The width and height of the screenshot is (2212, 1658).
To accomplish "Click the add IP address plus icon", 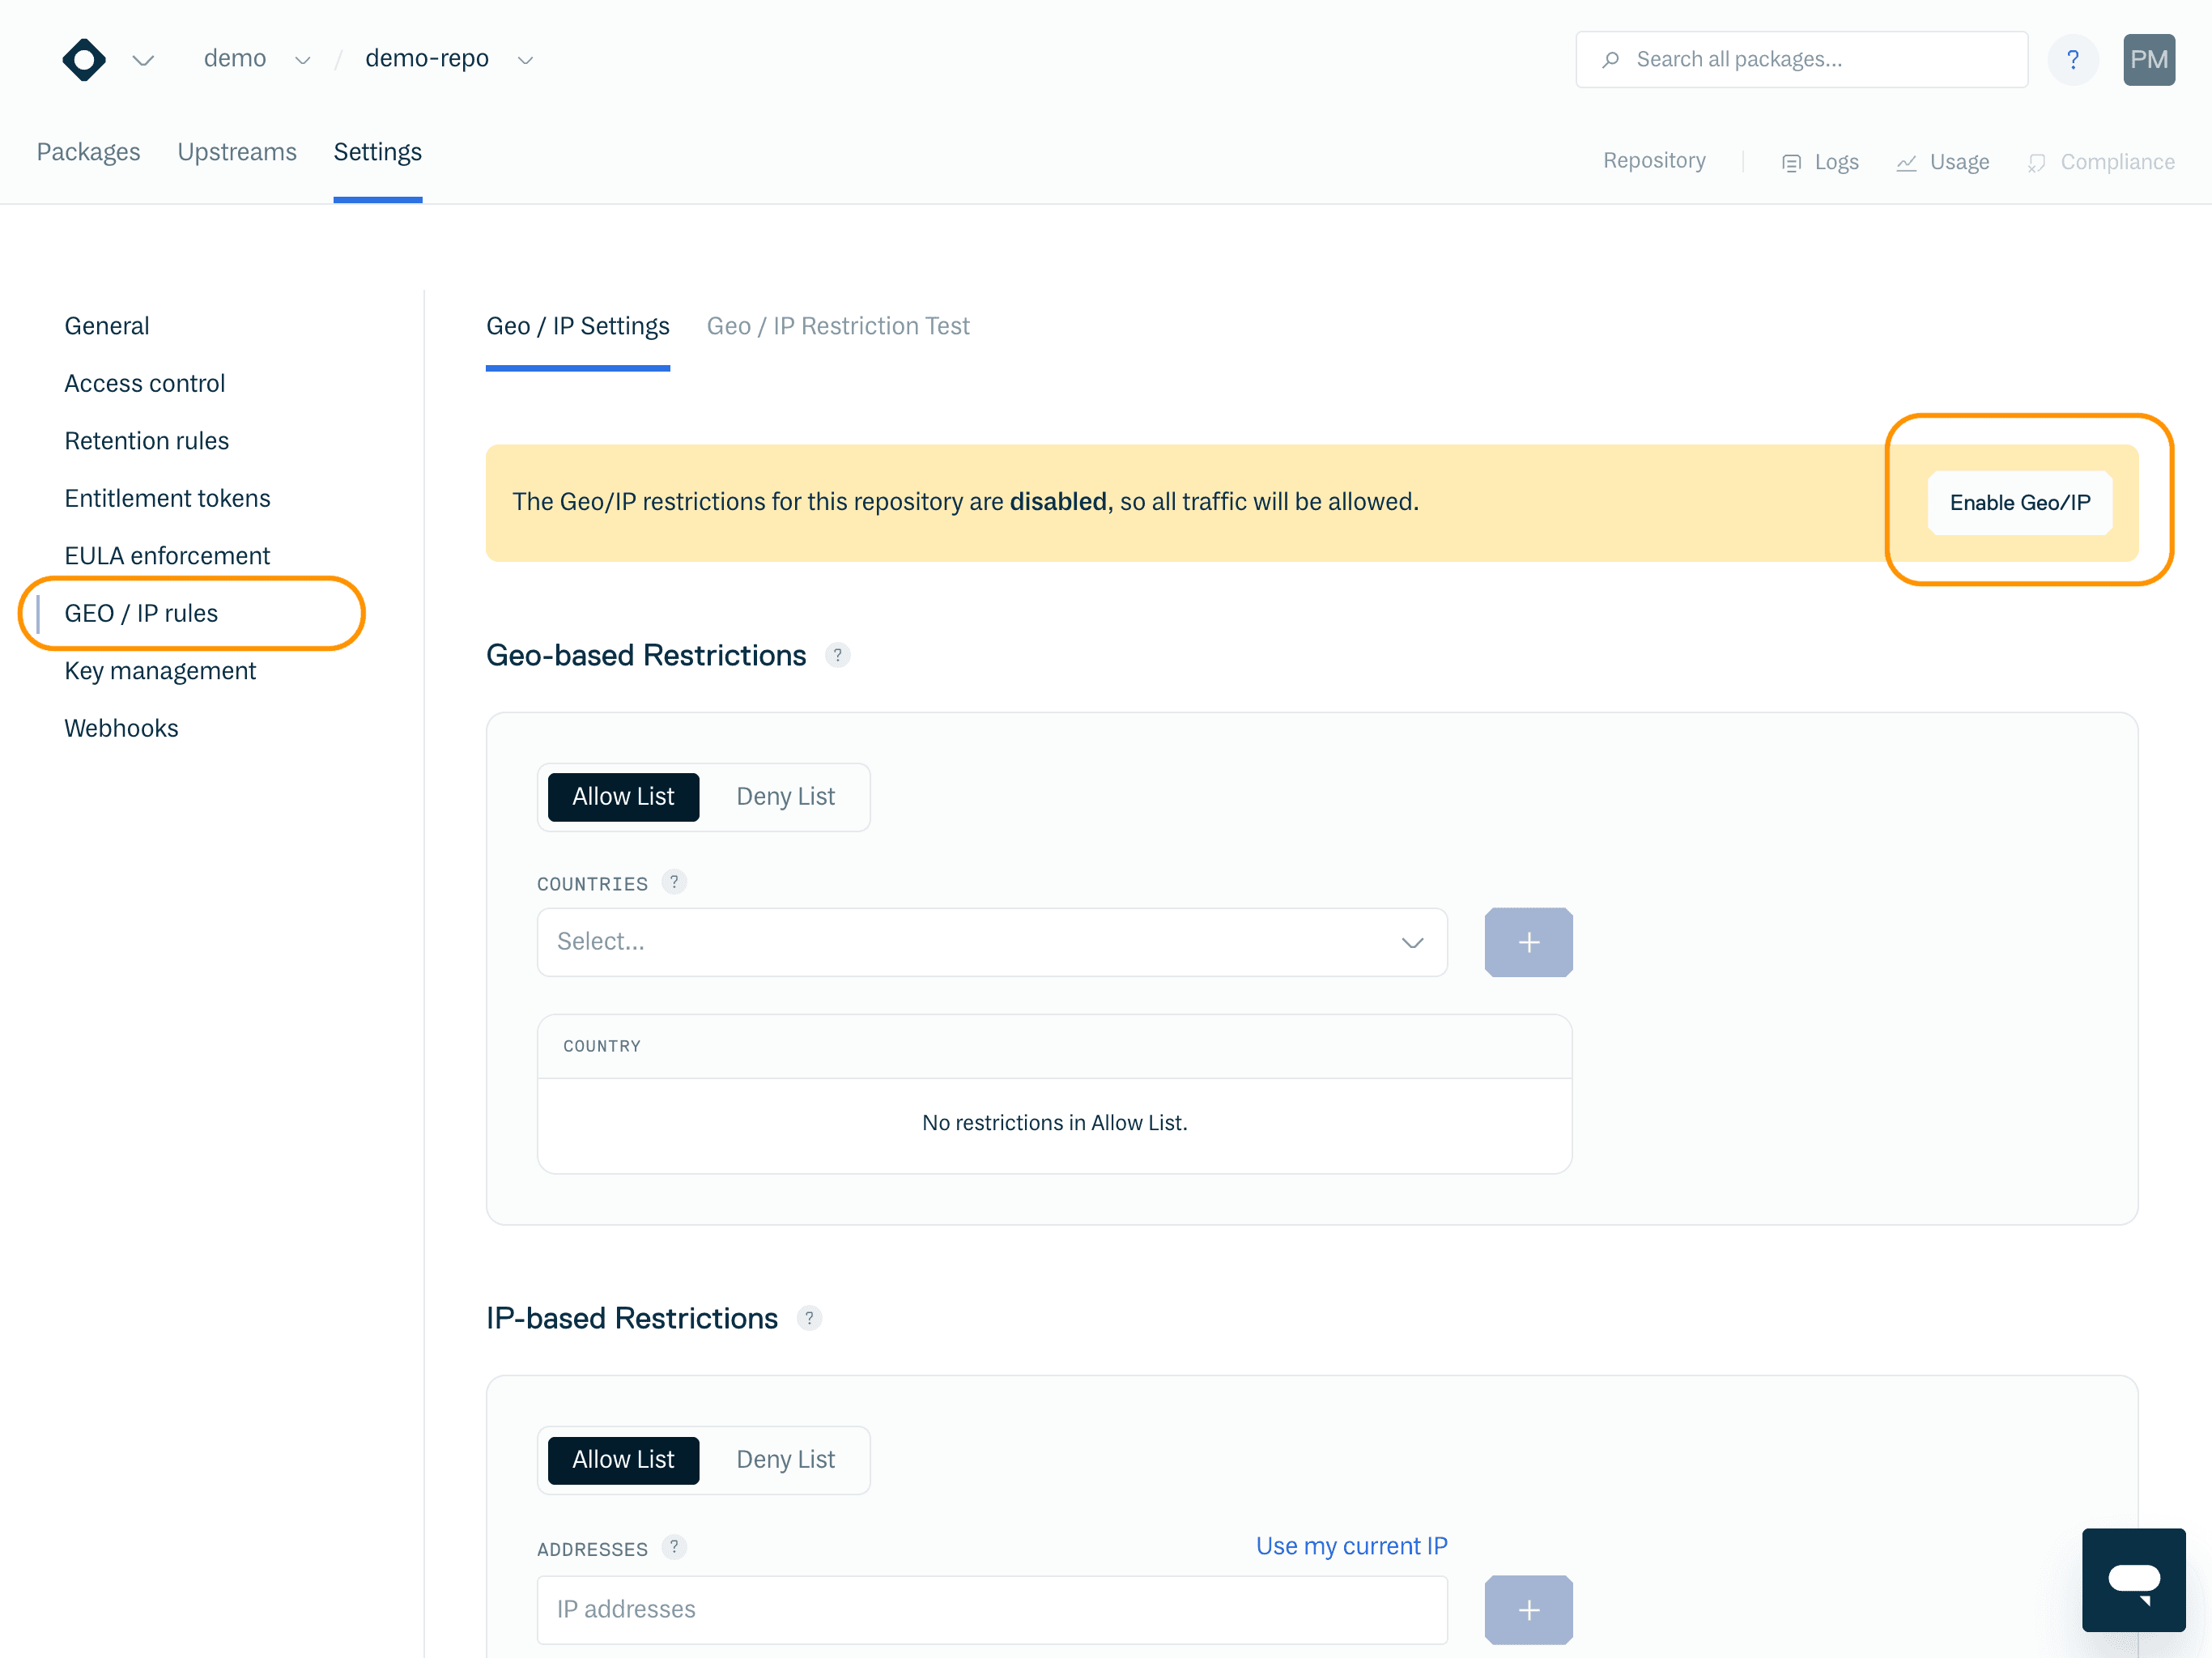I will click(1528, 1609).
